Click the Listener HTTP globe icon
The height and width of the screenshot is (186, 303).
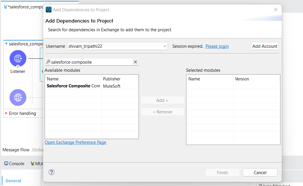pos(18,58)
